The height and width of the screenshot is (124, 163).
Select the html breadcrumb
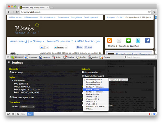point(23,114)
